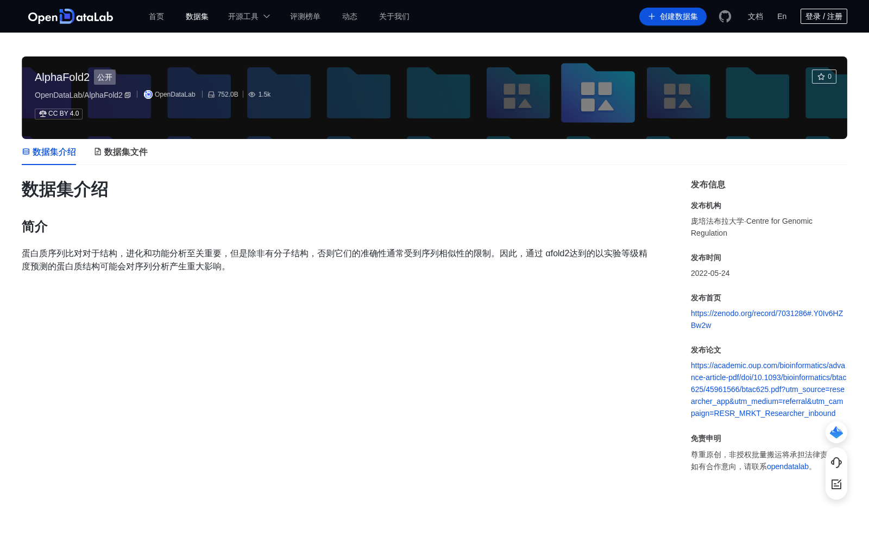Click the 简介 heading

35,226
